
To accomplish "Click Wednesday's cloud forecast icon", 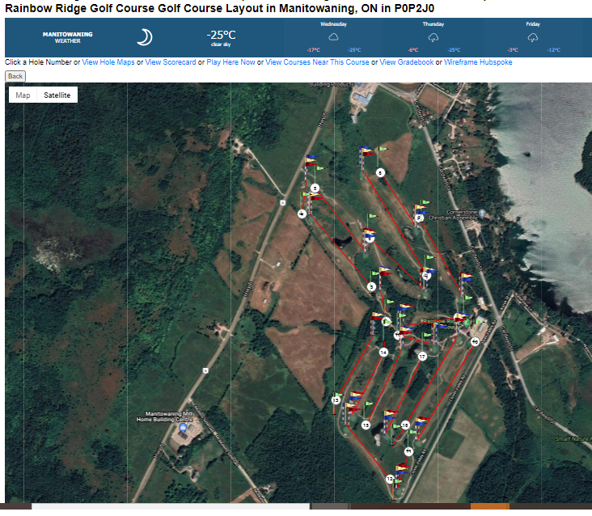I will click(333, 37).
